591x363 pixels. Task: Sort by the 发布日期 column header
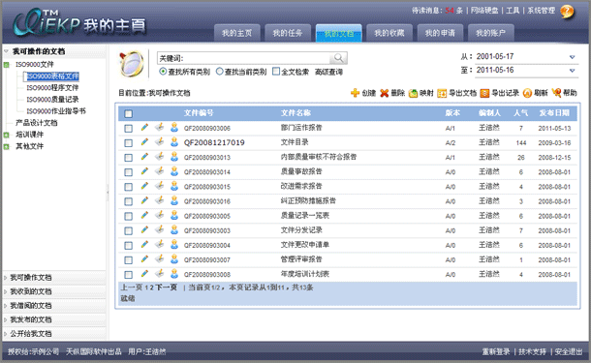pyautogui.click(x=554, y=113)
